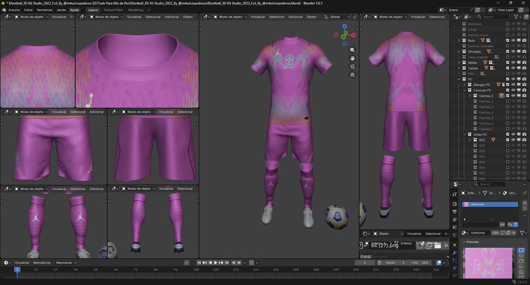Duplicate the Uniforme material datablock

point(508,233)
